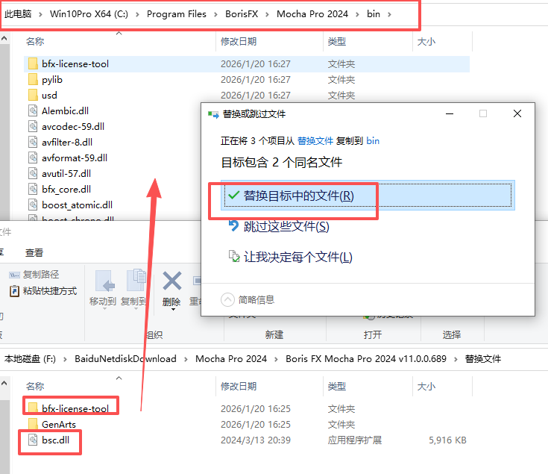The image size is (548, 474).
Task: Sort by Date modified column in the bin window
Action: coord(239,42)
